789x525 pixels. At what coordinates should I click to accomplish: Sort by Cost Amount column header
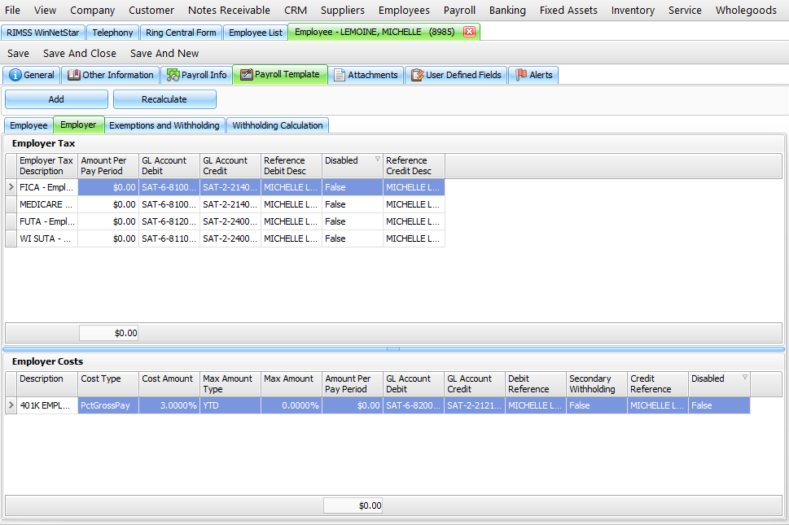pos(169,383)
